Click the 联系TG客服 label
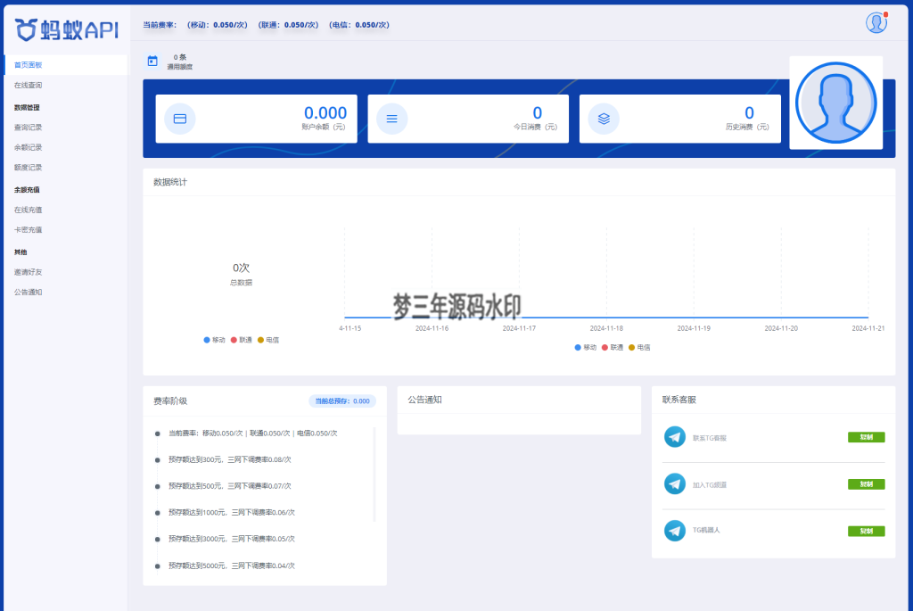The height and width of the screenshot is (611, 913). (709, 438)
